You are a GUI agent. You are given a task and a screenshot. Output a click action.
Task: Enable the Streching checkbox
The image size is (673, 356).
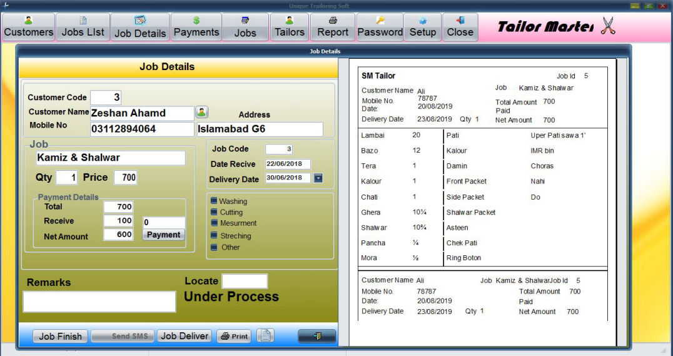coord(214,235)
